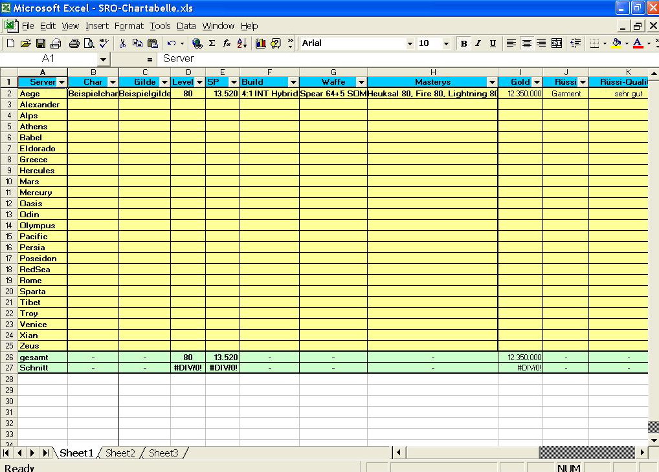The image size is (659, 472).
Task: Click the AutoSum sigma icon
Action: (x=212, y=43)
